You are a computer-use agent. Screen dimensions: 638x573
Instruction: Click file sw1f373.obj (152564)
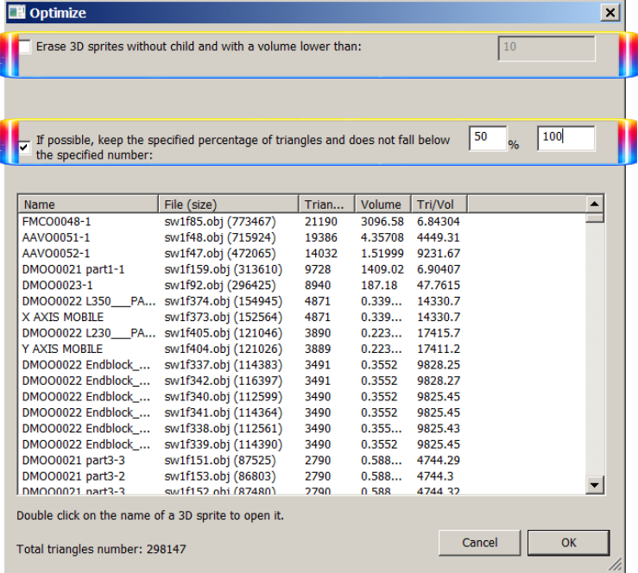(x=224, y=317)
